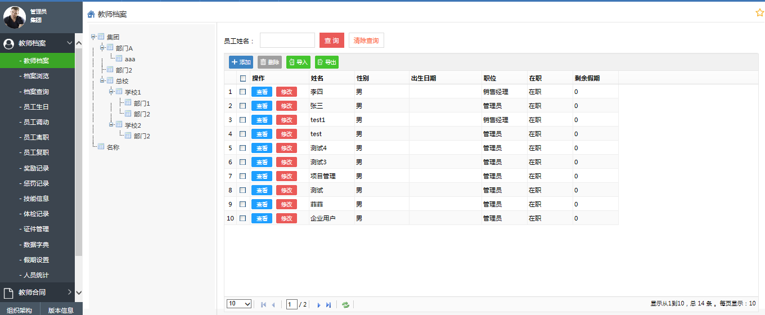Click the 导出 export button
Image resolution: width=765 pixels, height=315 pixels.
pyautogui.click(x=327, y=62)
